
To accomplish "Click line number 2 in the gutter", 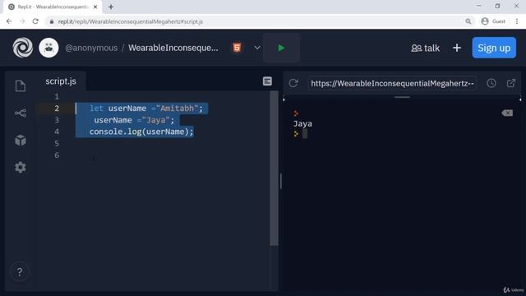I will 57,109.
